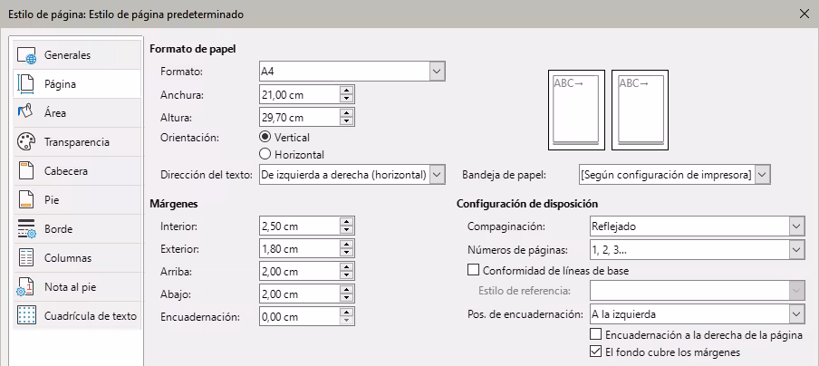Image resolution: width=819 pixels, height=366 pixels.
Task: Click the Altura 29,70 cm field
Action: (x=299, y=118)
